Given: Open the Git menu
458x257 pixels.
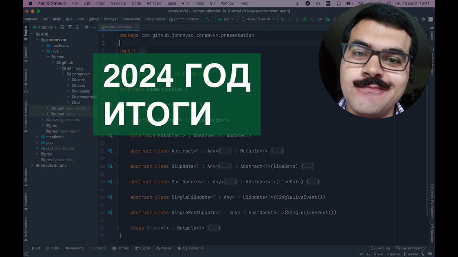Looking at the screenshot, I should (213, 3).
